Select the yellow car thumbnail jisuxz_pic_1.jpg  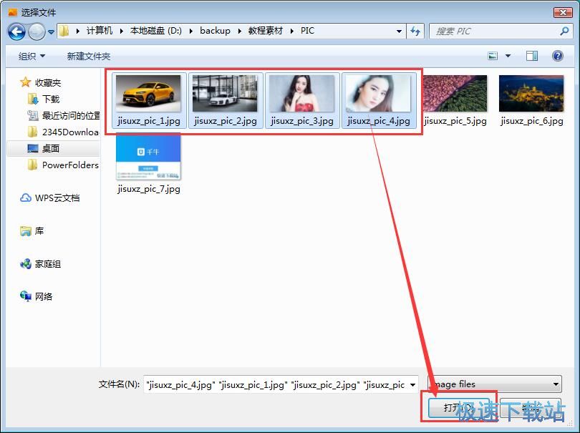(148, 94)
